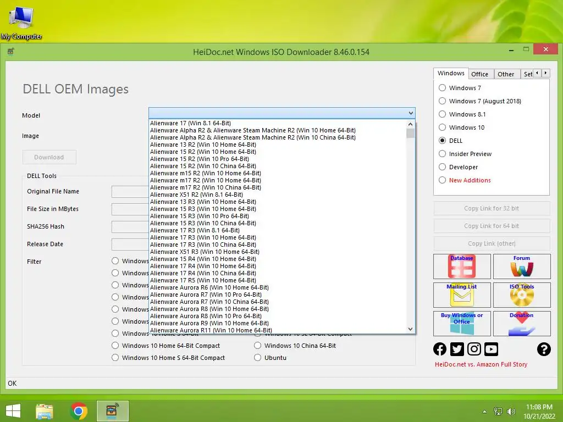Click model list scrollbar up arrow

[x=410, y=124]
